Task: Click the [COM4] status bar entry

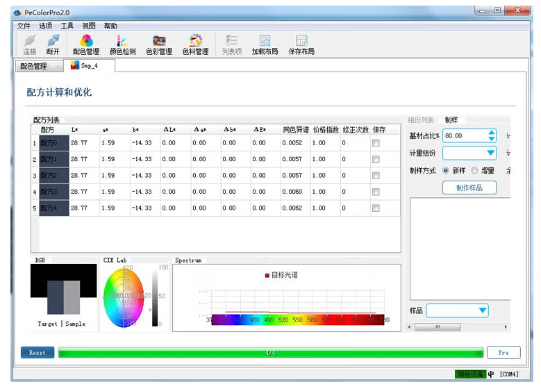Action: 509,374
